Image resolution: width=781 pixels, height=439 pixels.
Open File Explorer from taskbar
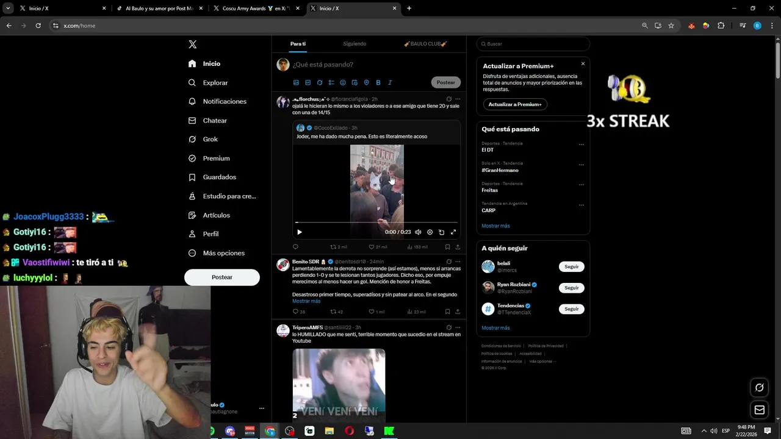(x=329, y=431)
